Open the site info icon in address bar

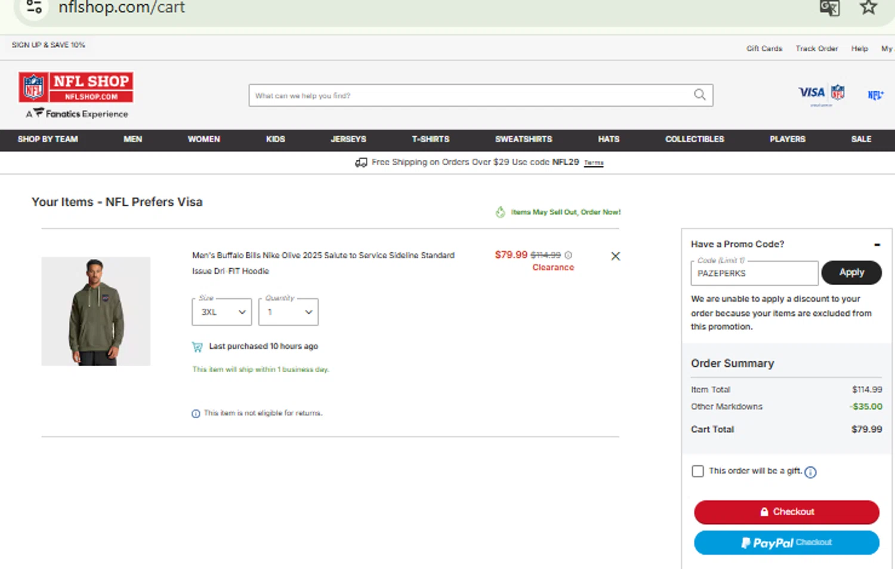pyautogui.click(x=34, y=7)
